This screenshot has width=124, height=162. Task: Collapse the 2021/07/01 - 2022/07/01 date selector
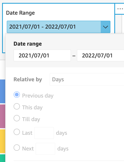59,27
